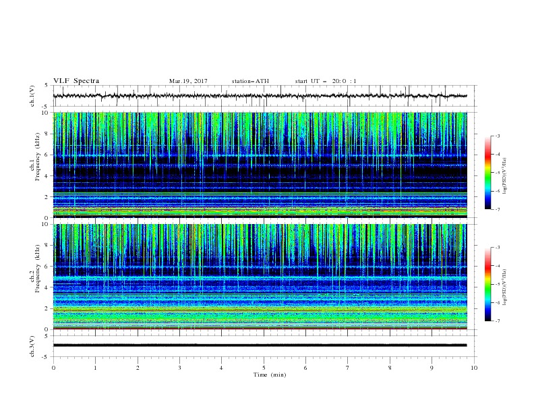
Task: Click the ch.1 voltage waveform trace
Action: click(x=260, y=96)
